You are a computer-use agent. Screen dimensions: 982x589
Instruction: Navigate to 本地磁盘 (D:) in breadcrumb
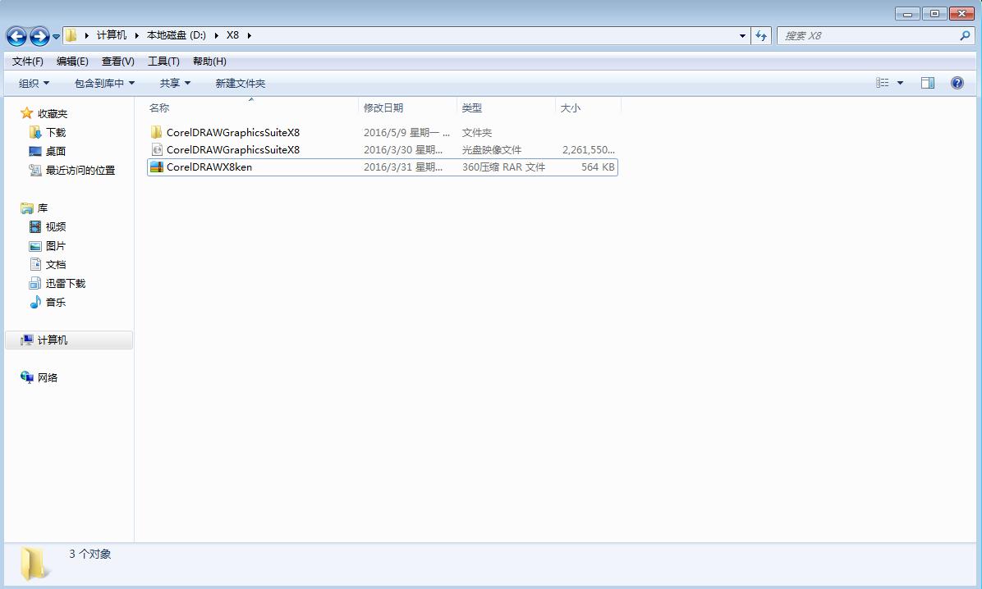(x=171, y=35)
